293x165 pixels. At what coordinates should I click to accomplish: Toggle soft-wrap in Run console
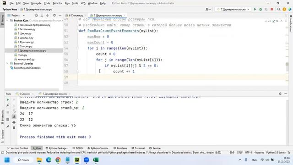pos(14,111)
